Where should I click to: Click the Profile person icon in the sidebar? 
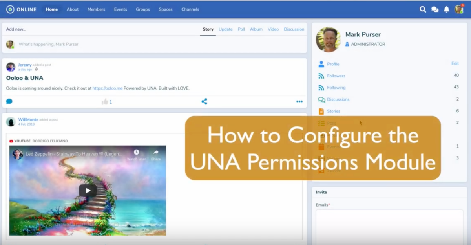[322, 64]
